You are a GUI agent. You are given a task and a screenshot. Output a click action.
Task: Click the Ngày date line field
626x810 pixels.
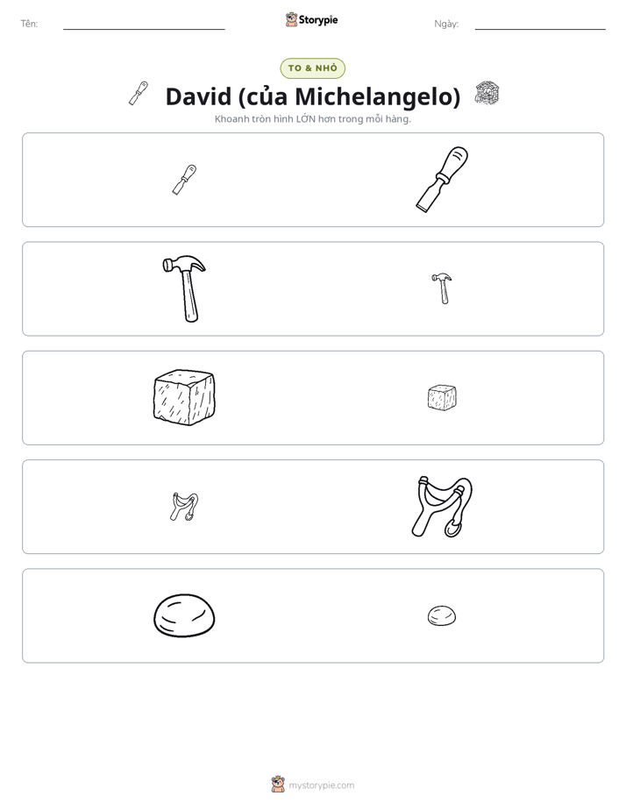click(x=540, y=24)
